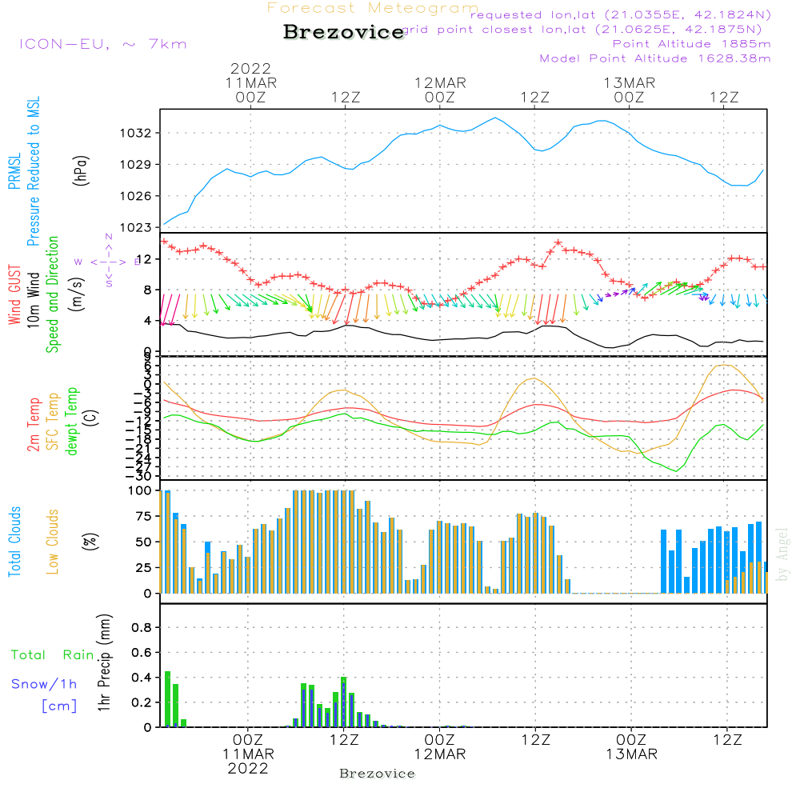
Task: Click the small "Brezovice" caption below the charts
Action: tap(377, 774)
